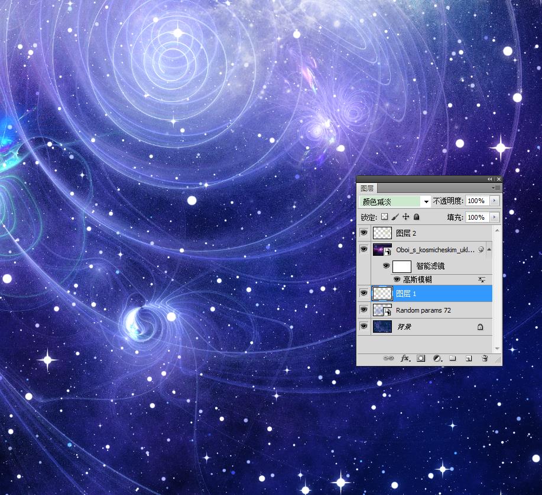This screenshot has width=542, height=495.
Task: Create a new layer group
Action: click(x=453, y=358)
